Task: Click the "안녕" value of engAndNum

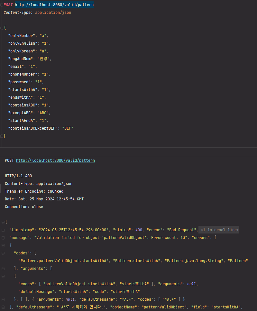Action: pos(43,59)
